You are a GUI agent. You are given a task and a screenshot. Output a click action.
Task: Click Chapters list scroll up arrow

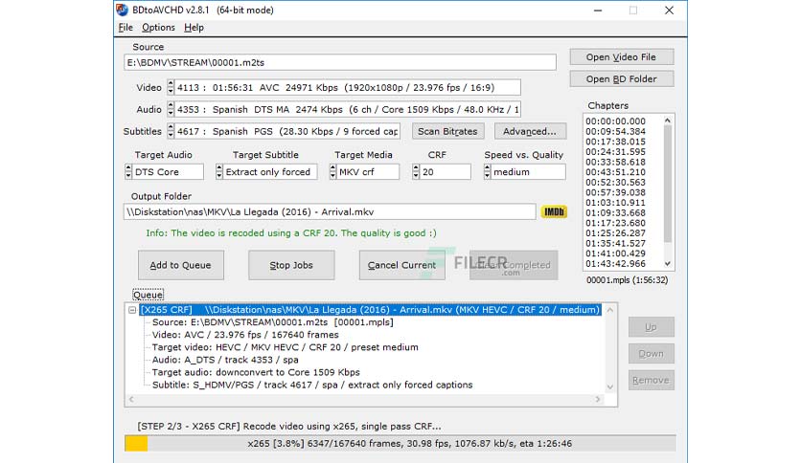(667, 121)
